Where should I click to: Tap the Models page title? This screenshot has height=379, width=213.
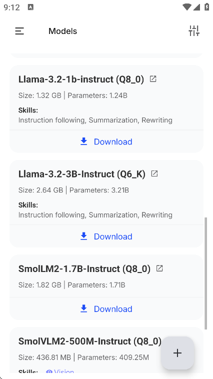(62, 31)
